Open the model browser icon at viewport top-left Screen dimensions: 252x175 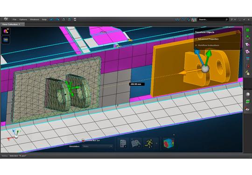pyautogui.click(x=6, y=31)
